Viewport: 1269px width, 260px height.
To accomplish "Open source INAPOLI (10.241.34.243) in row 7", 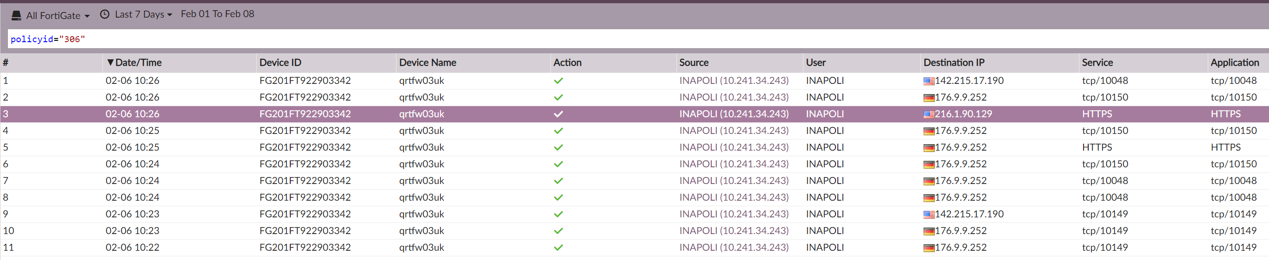I will point(733,181).
